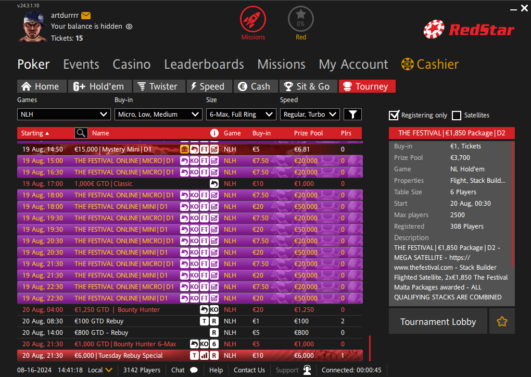This screenshot has height=377, width=531.
Task: Switch to the Events menu
Action: coord(81,65)
